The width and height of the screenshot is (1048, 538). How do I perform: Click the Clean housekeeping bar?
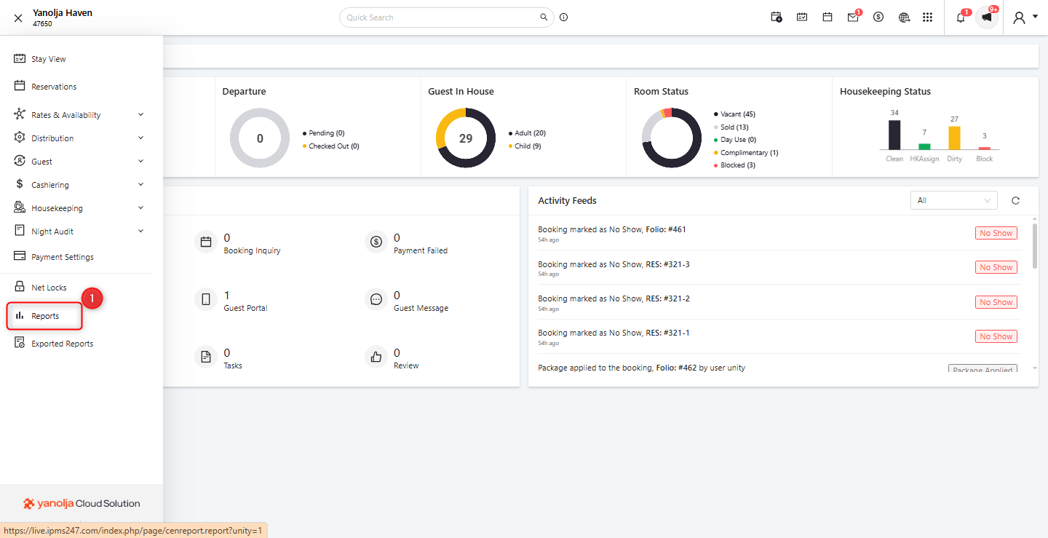[x=894, y=135]
